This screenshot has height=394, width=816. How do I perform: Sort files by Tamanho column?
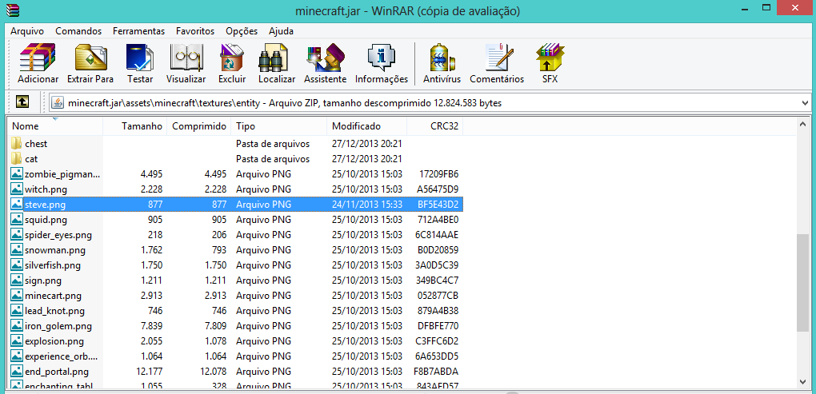tap(134, 126)
